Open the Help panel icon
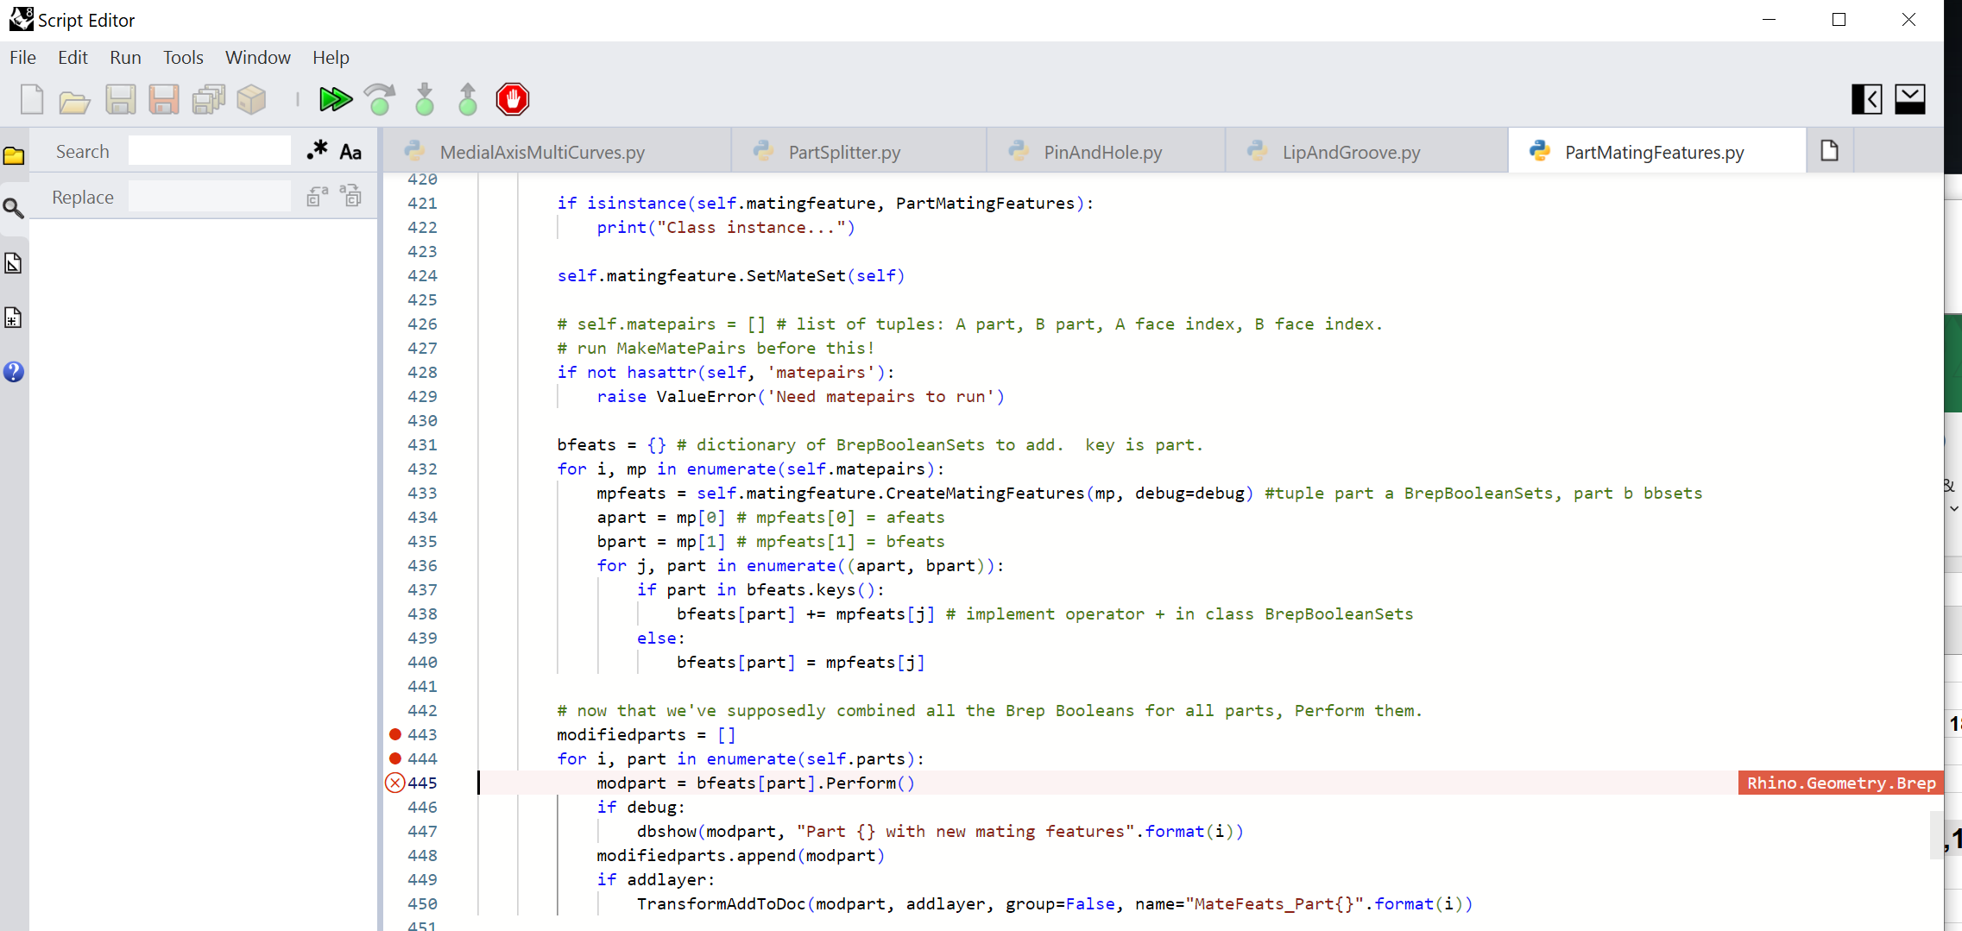The width and height of the screenshot is (1962, 931). tap(14, 373)
